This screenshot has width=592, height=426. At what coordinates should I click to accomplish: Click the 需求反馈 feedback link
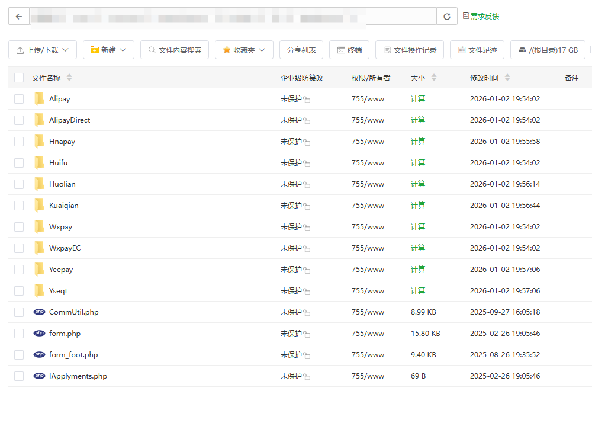point(481,17)
